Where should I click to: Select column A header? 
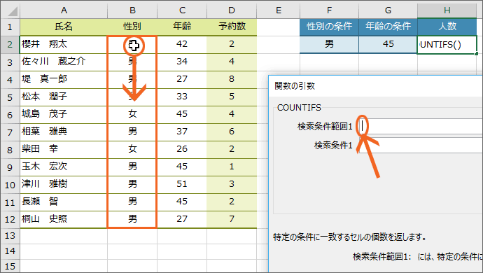pos(64,10)
